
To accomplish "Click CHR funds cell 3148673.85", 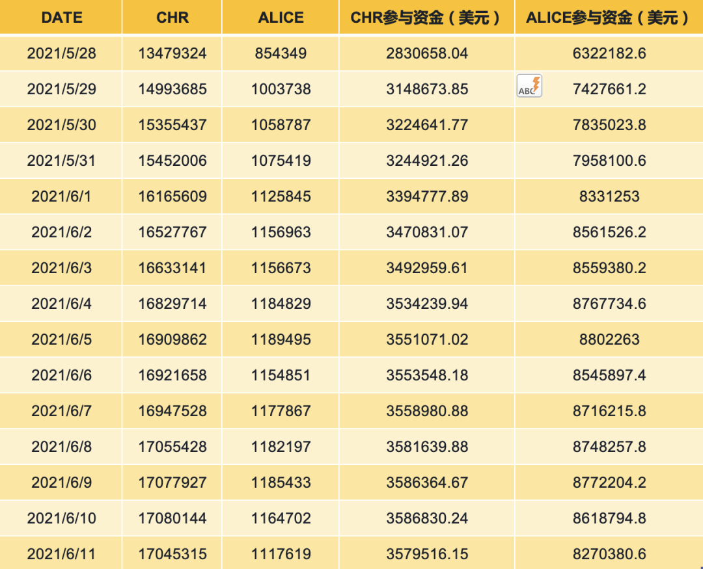I will pos(427,88).
